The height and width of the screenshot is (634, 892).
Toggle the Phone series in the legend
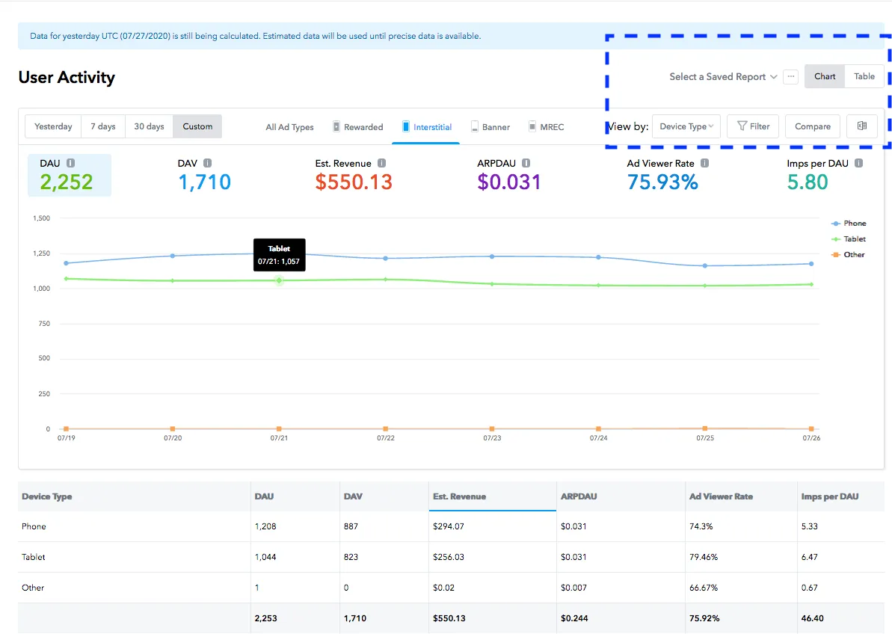click(849, 224)
